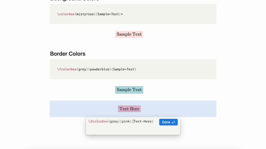Click the \fcolorbox command in equation editor popup

click(98, 121)
